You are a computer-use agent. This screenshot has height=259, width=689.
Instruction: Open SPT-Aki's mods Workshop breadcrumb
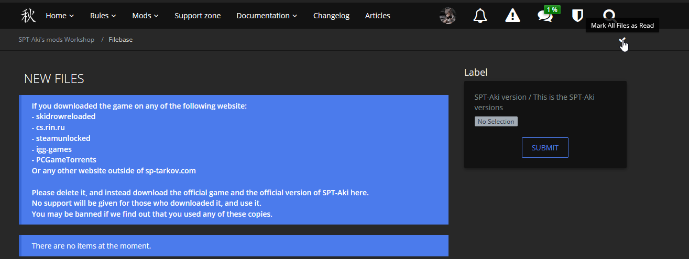click(57, 40)
